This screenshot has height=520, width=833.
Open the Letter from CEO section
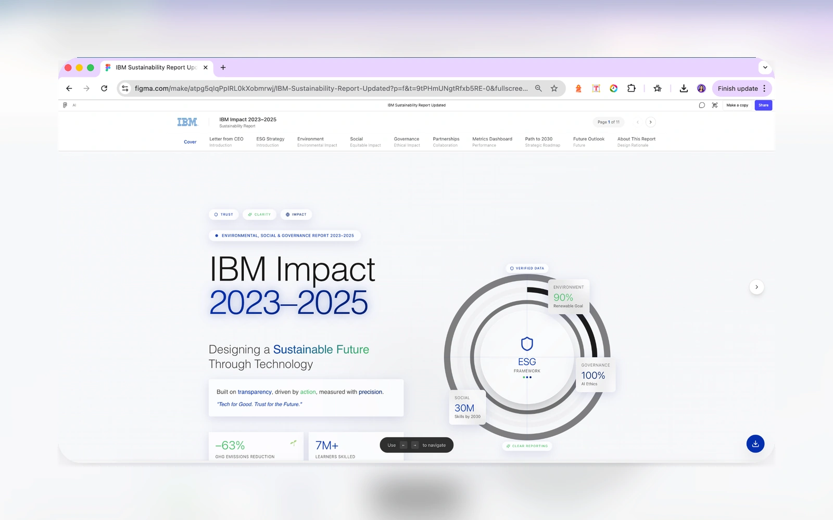click(x=226, y=142)
